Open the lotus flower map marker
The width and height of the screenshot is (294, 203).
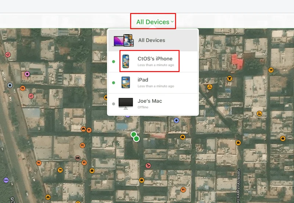pos(48,197)
